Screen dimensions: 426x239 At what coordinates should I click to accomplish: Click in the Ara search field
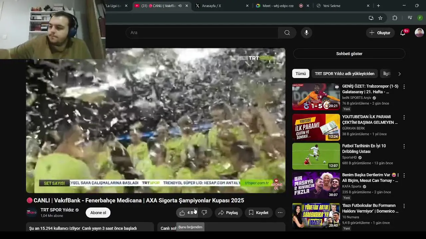pyautogui.click(x=202, y=33)
